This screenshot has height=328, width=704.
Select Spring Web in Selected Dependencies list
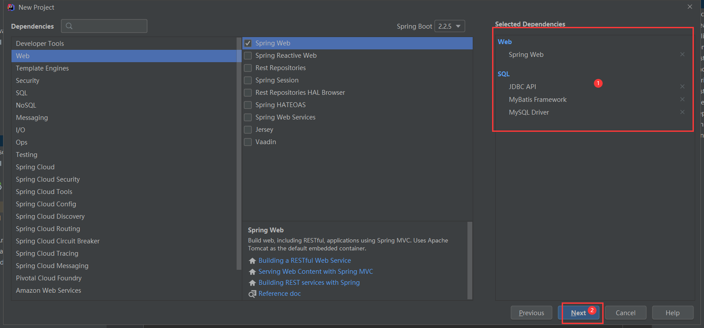click(526, 55)
